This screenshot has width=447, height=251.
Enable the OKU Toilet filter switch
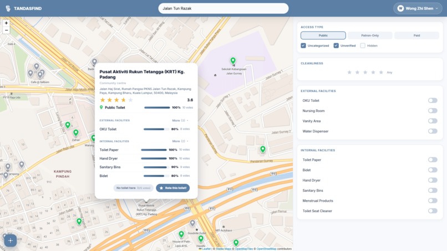coord(433,101)
